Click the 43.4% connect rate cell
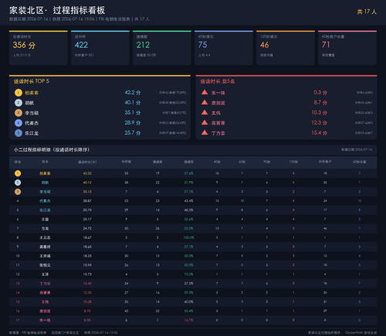The height and width of the screenshot is (336, 386). [188, 201]
